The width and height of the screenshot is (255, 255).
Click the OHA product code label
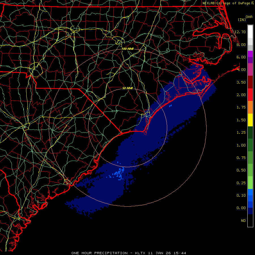(249, 17)
